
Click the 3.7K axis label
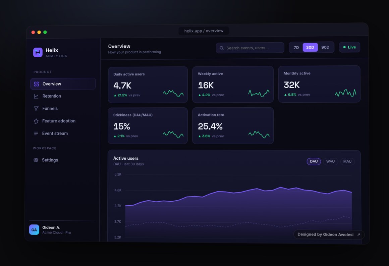pyautogui.click(x=118, y=222)
